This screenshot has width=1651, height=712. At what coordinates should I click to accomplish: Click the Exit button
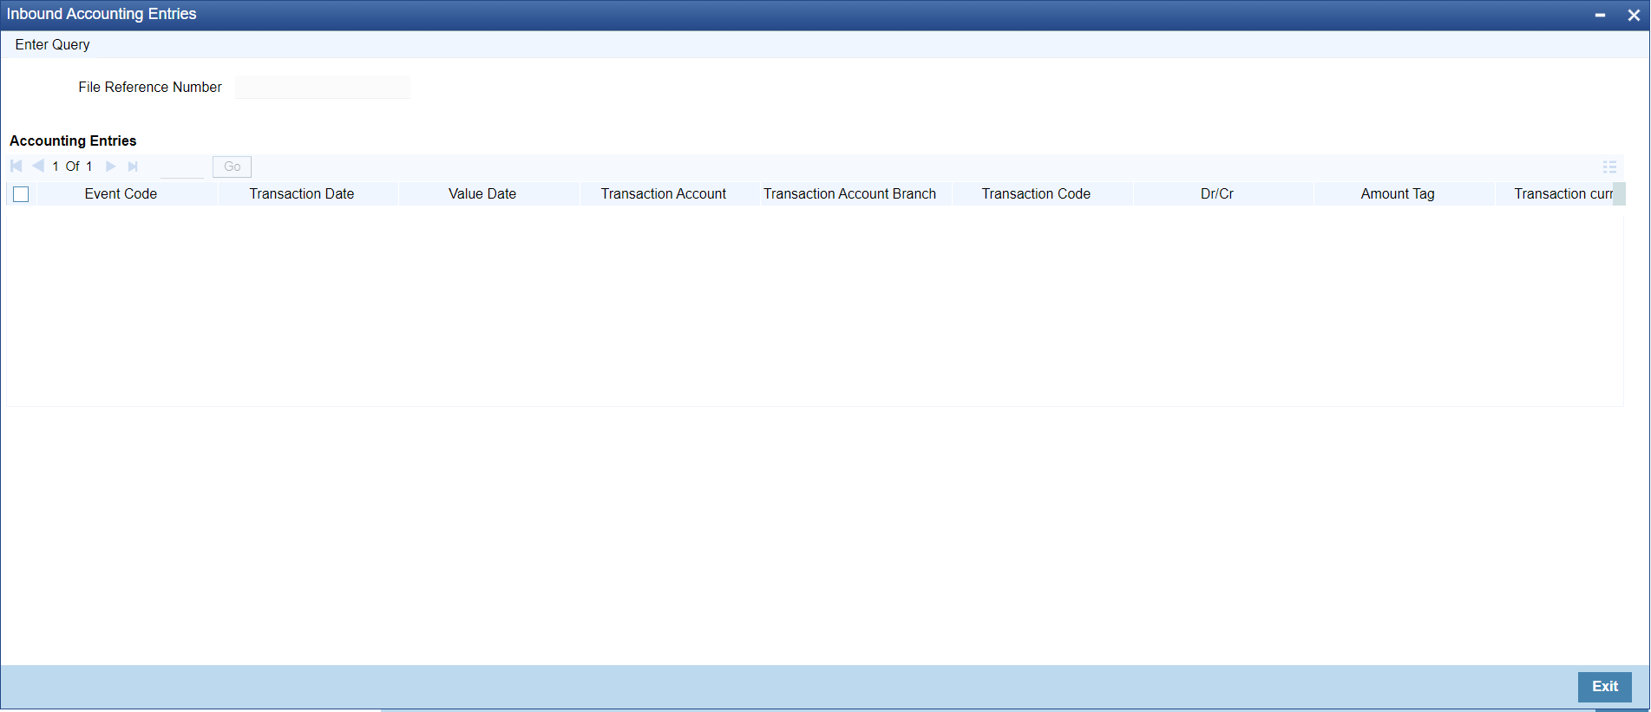click(1604, 686)
